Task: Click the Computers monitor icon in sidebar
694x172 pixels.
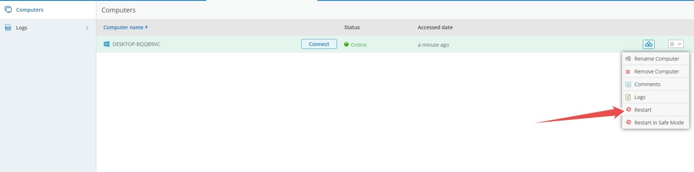Action: 8,10
